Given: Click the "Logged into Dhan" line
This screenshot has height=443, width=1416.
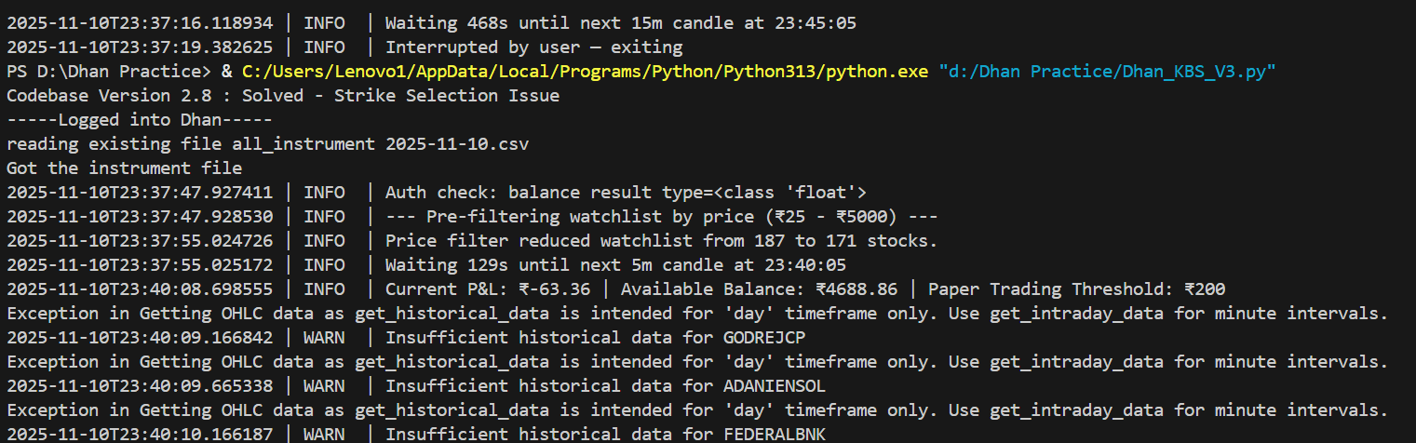Looking at the screenshot, I should click(139, 120).
